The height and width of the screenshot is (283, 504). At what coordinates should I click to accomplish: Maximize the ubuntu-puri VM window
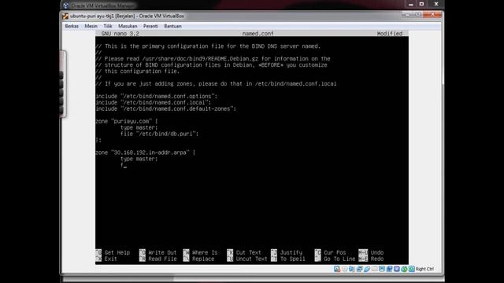[418, 14]
